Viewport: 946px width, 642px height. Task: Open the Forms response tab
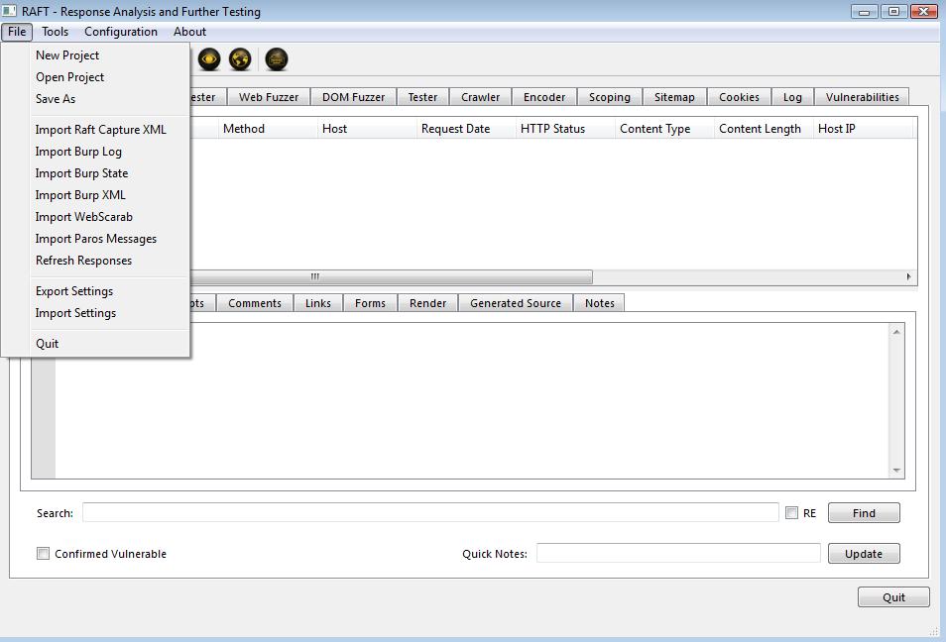(x=370, y=303)
